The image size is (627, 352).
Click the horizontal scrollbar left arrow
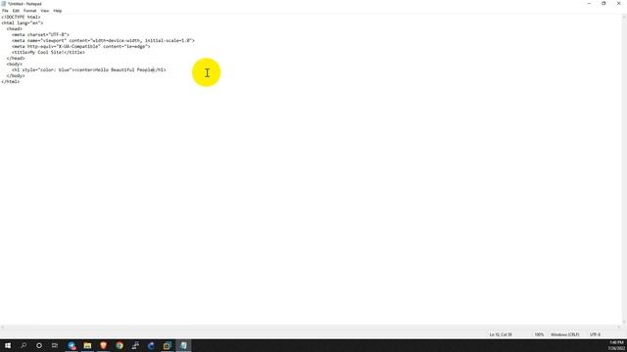tap(2, 328)
